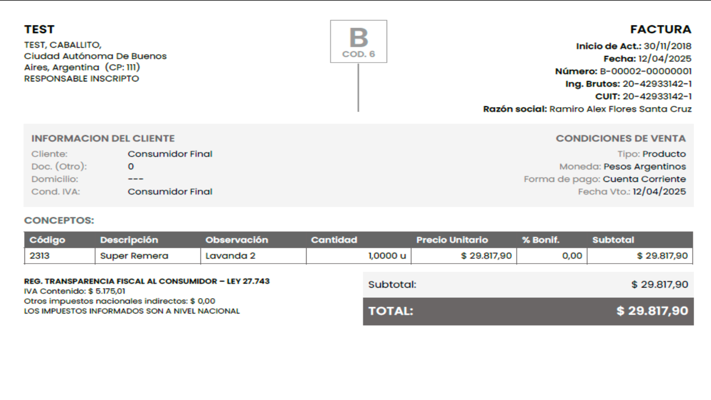Viewport: 711px width, 400px height.
Task: Select the TEST company name heading
Action: (39, 29)
